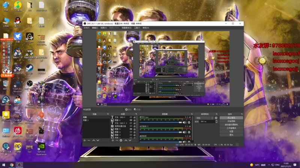Click the 滤镜 filters button above sources
The image size is (300, 168).
pyautogui.click(x=137, y=109)
